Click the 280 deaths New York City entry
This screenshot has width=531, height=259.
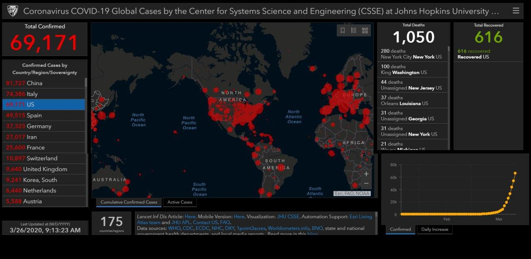412,54
